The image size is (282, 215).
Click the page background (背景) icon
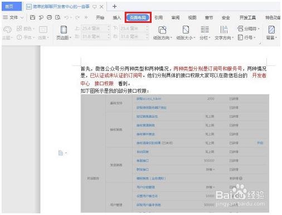pos(271,30)
